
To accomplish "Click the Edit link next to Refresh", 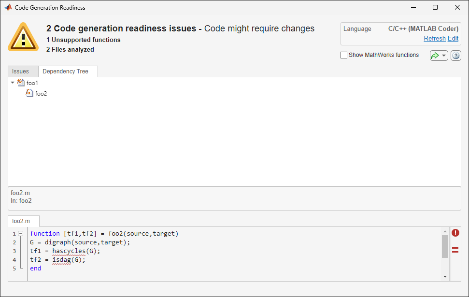I will 453,38.
